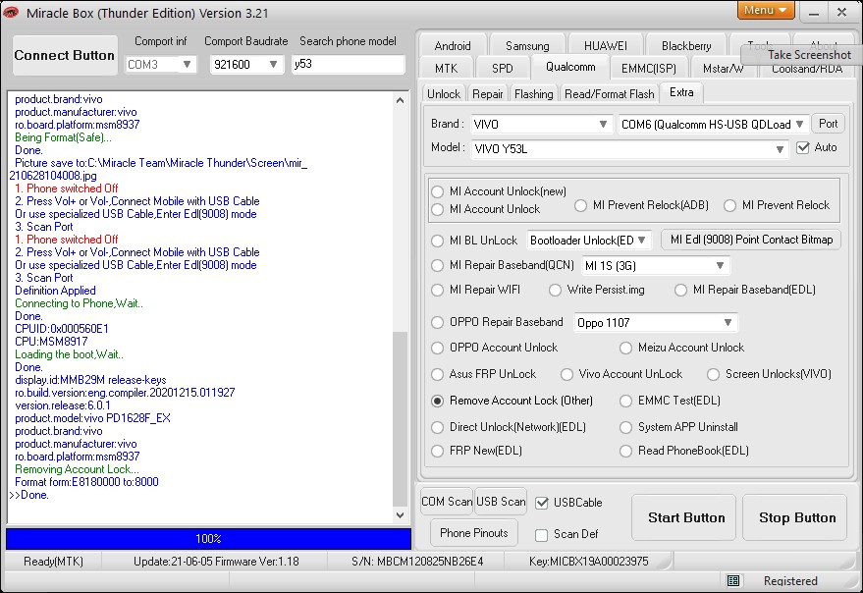Select MI Prevent Relock(ADB) option
The image size is (863, 593).
tap(580, 205)
